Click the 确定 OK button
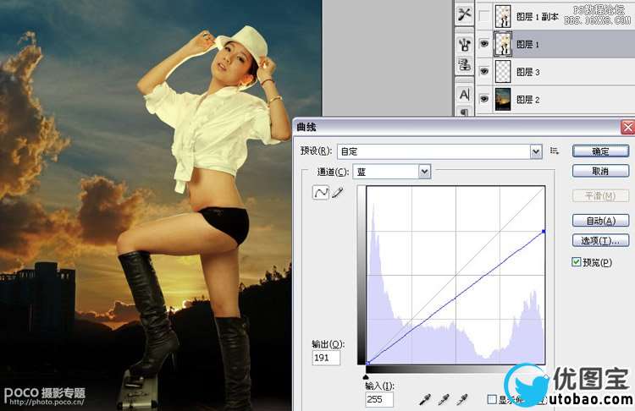Image resolution: width=635 pixels, height=411 pixels. [600, 151]
